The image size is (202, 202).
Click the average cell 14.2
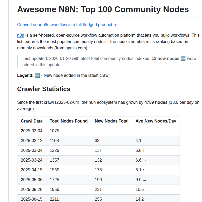coord(156,199)
